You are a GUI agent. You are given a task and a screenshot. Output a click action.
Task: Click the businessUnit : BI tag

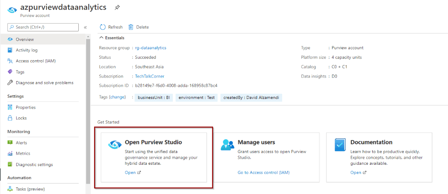[x=154, y=97]
